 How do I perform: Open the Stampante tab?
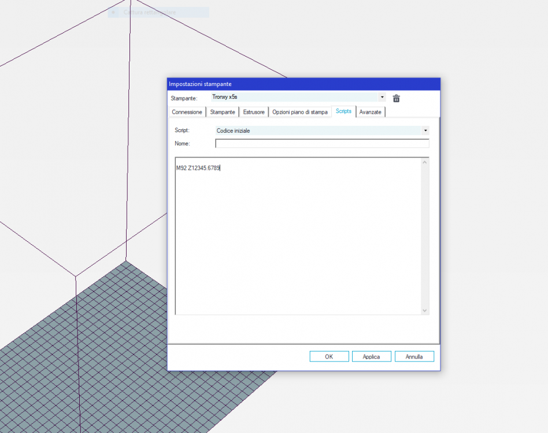point(223,112)
